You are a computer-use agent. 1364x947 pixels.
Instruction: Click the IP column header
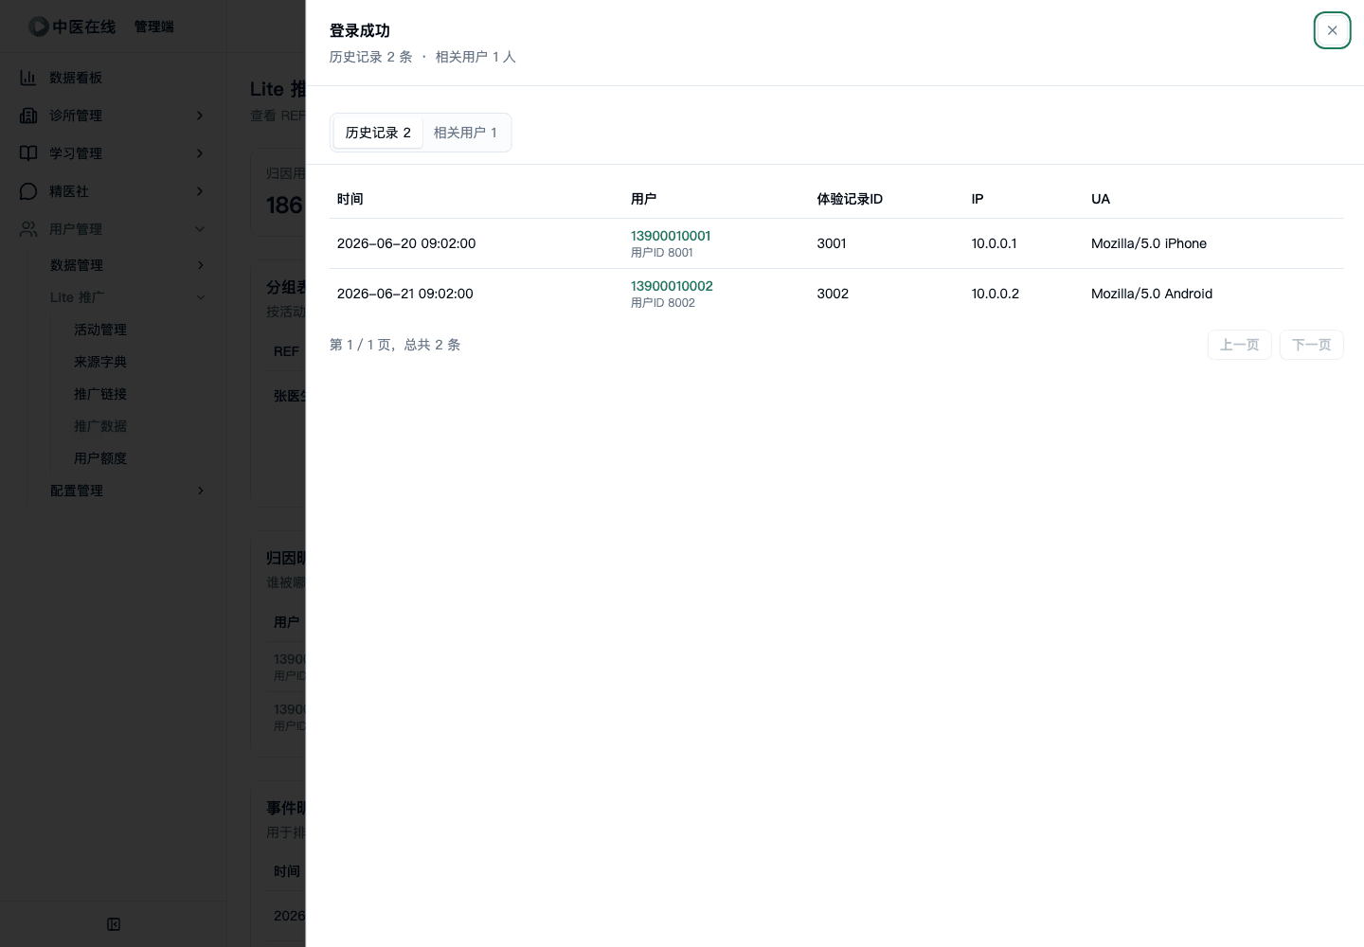(x=978, y=199)
